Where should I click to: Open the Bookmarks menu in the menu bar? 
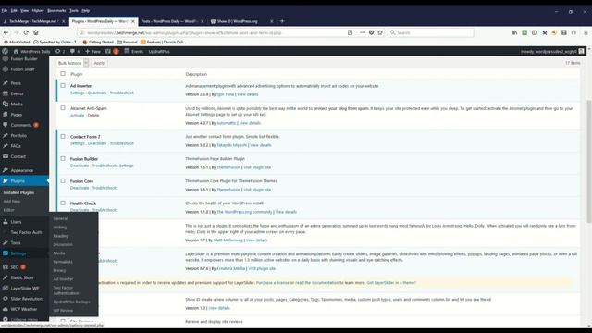tap(56, 10)
